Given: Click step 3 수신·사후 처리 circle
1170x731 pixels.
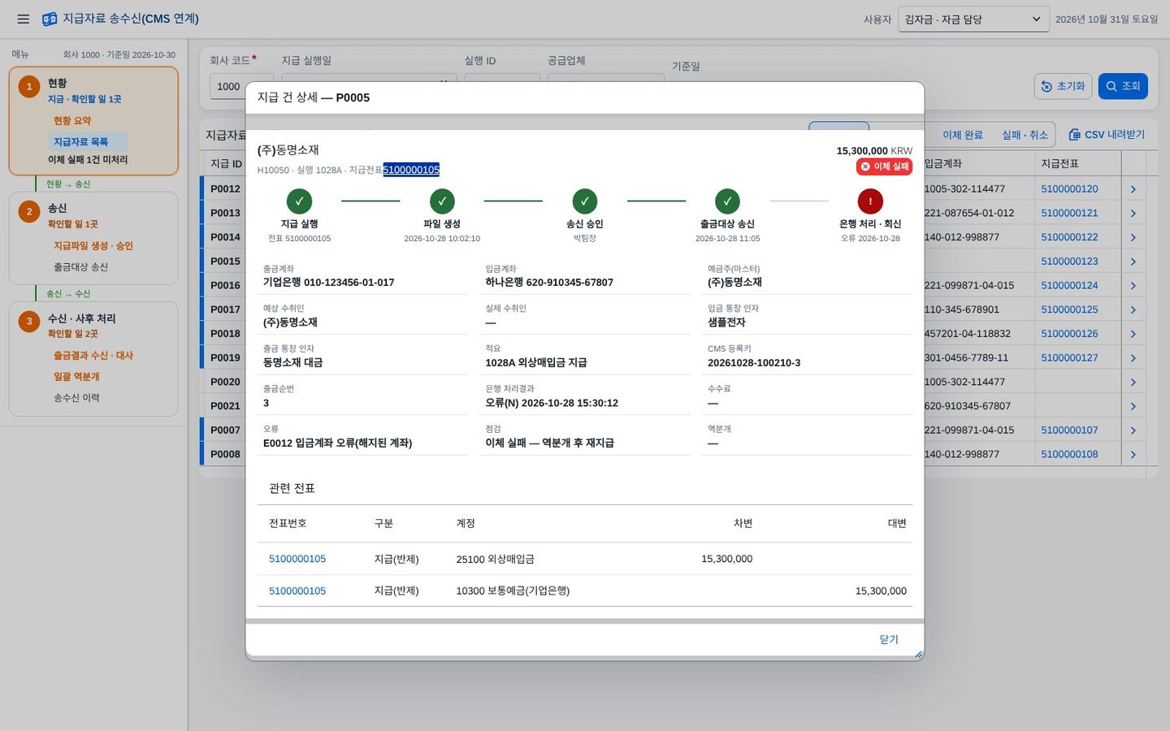Looking at the screenshot, I should point(29,321).
